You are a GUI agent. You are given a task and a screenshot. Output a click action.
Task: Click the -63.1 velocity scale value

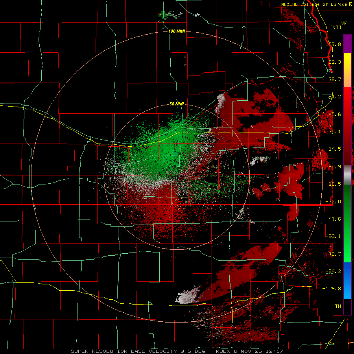tap(333, 236)
